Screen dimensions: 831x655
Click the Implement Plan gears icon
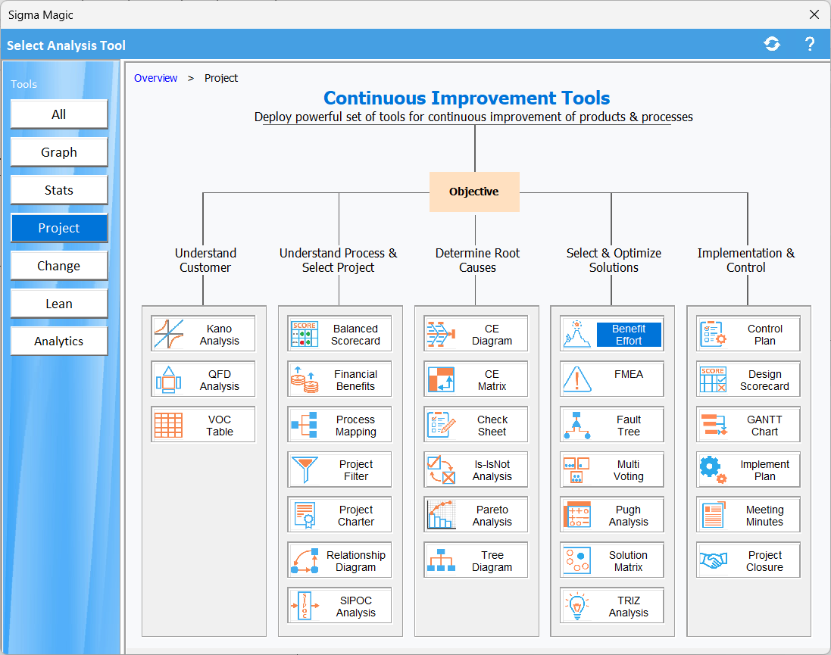(713, 470)
